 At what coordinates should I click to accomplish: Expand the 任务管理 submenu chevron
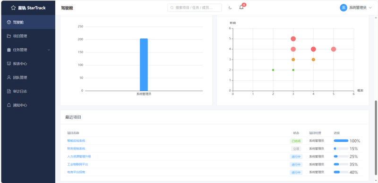point(49,50)
